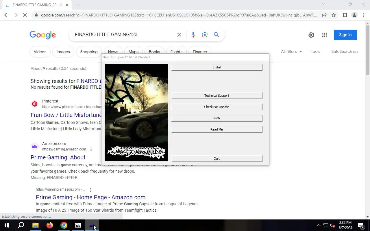Open 7-Zip from taskbar

78,225
